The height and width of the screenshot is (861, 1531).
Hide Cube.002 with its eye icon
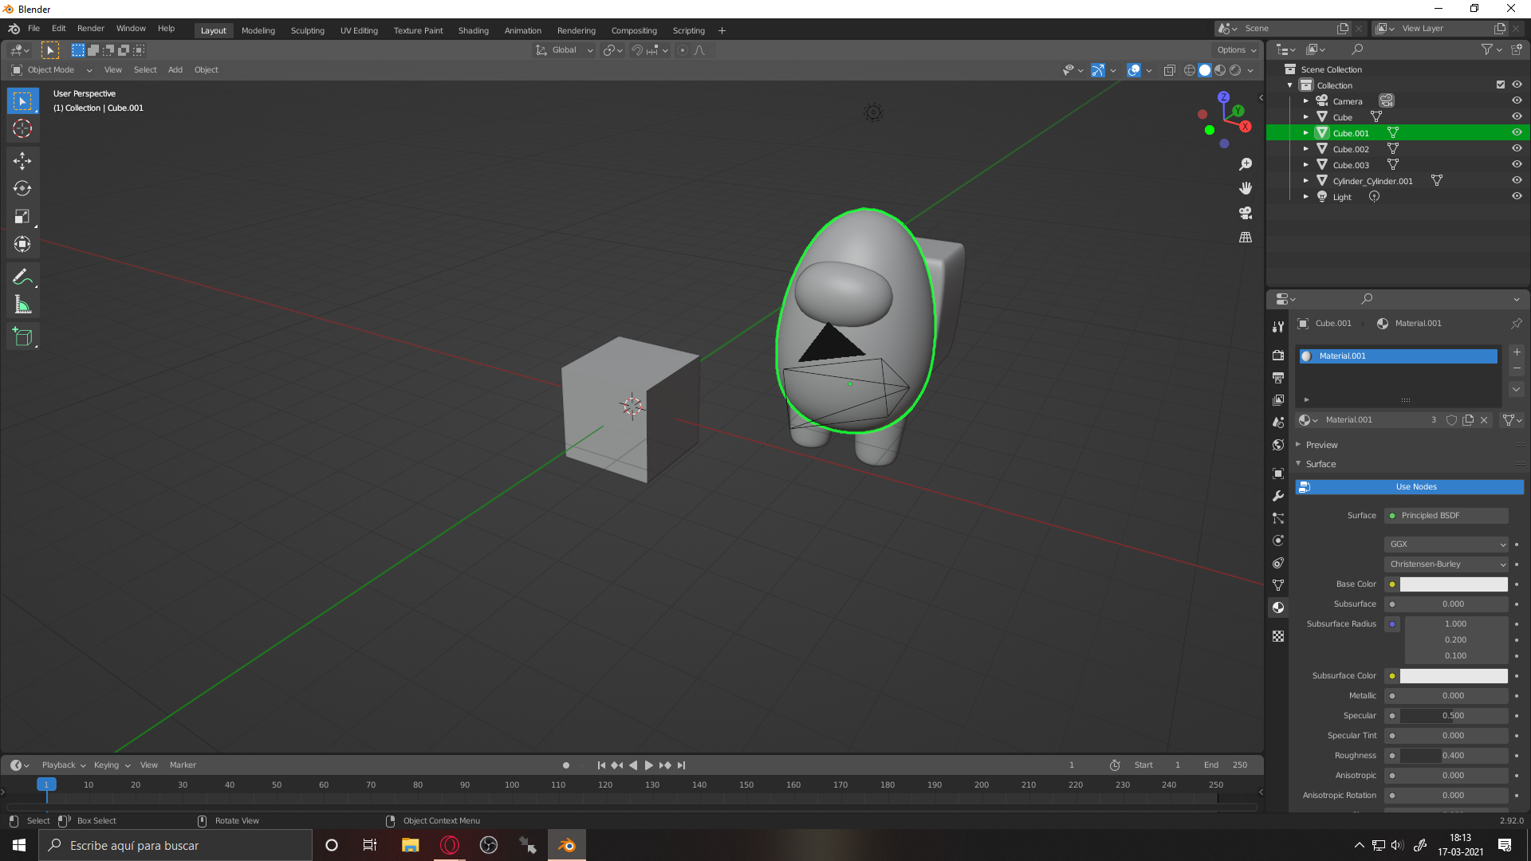pyautogui.click(x=1517, y=148)
